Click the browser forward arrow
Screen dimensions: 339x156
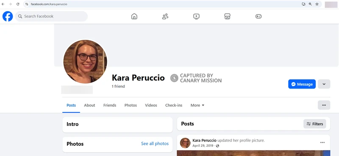10,4
